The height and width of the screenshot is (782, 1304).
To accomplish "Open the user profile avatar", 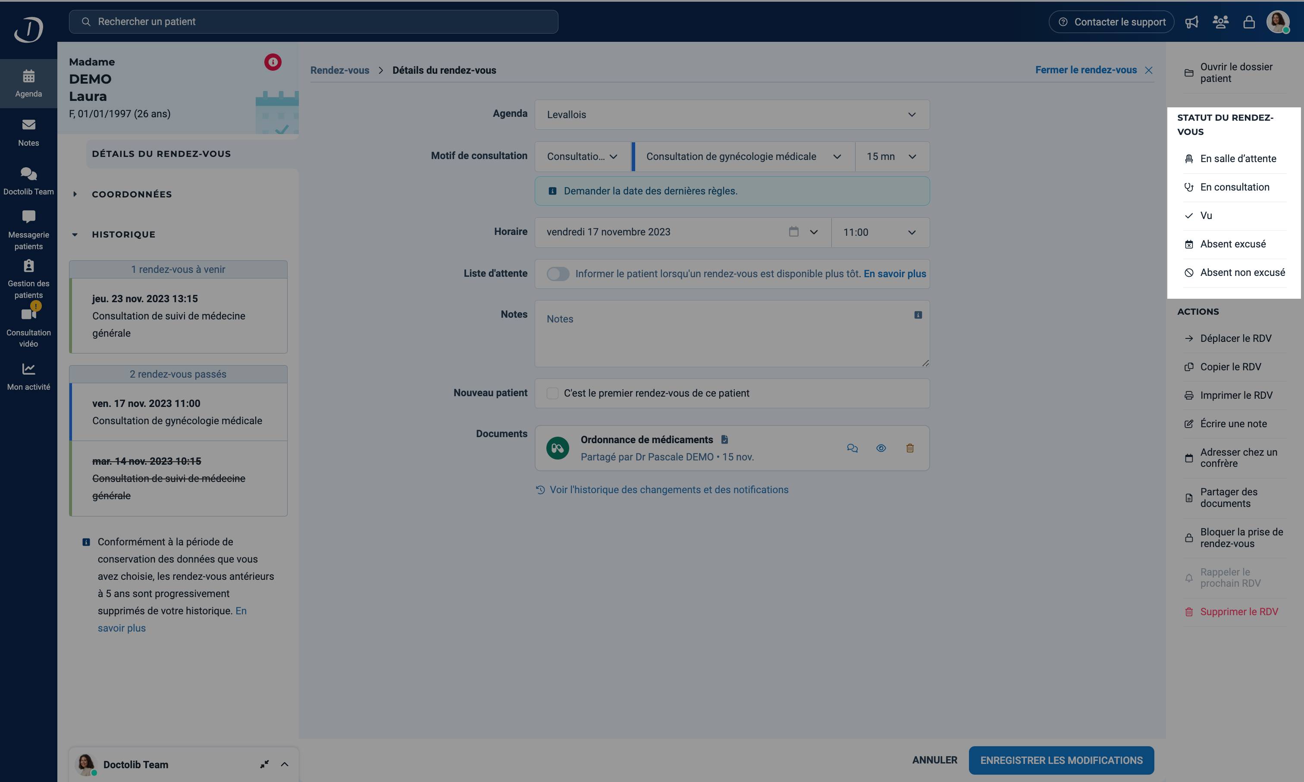I will tap(1278, 22).
